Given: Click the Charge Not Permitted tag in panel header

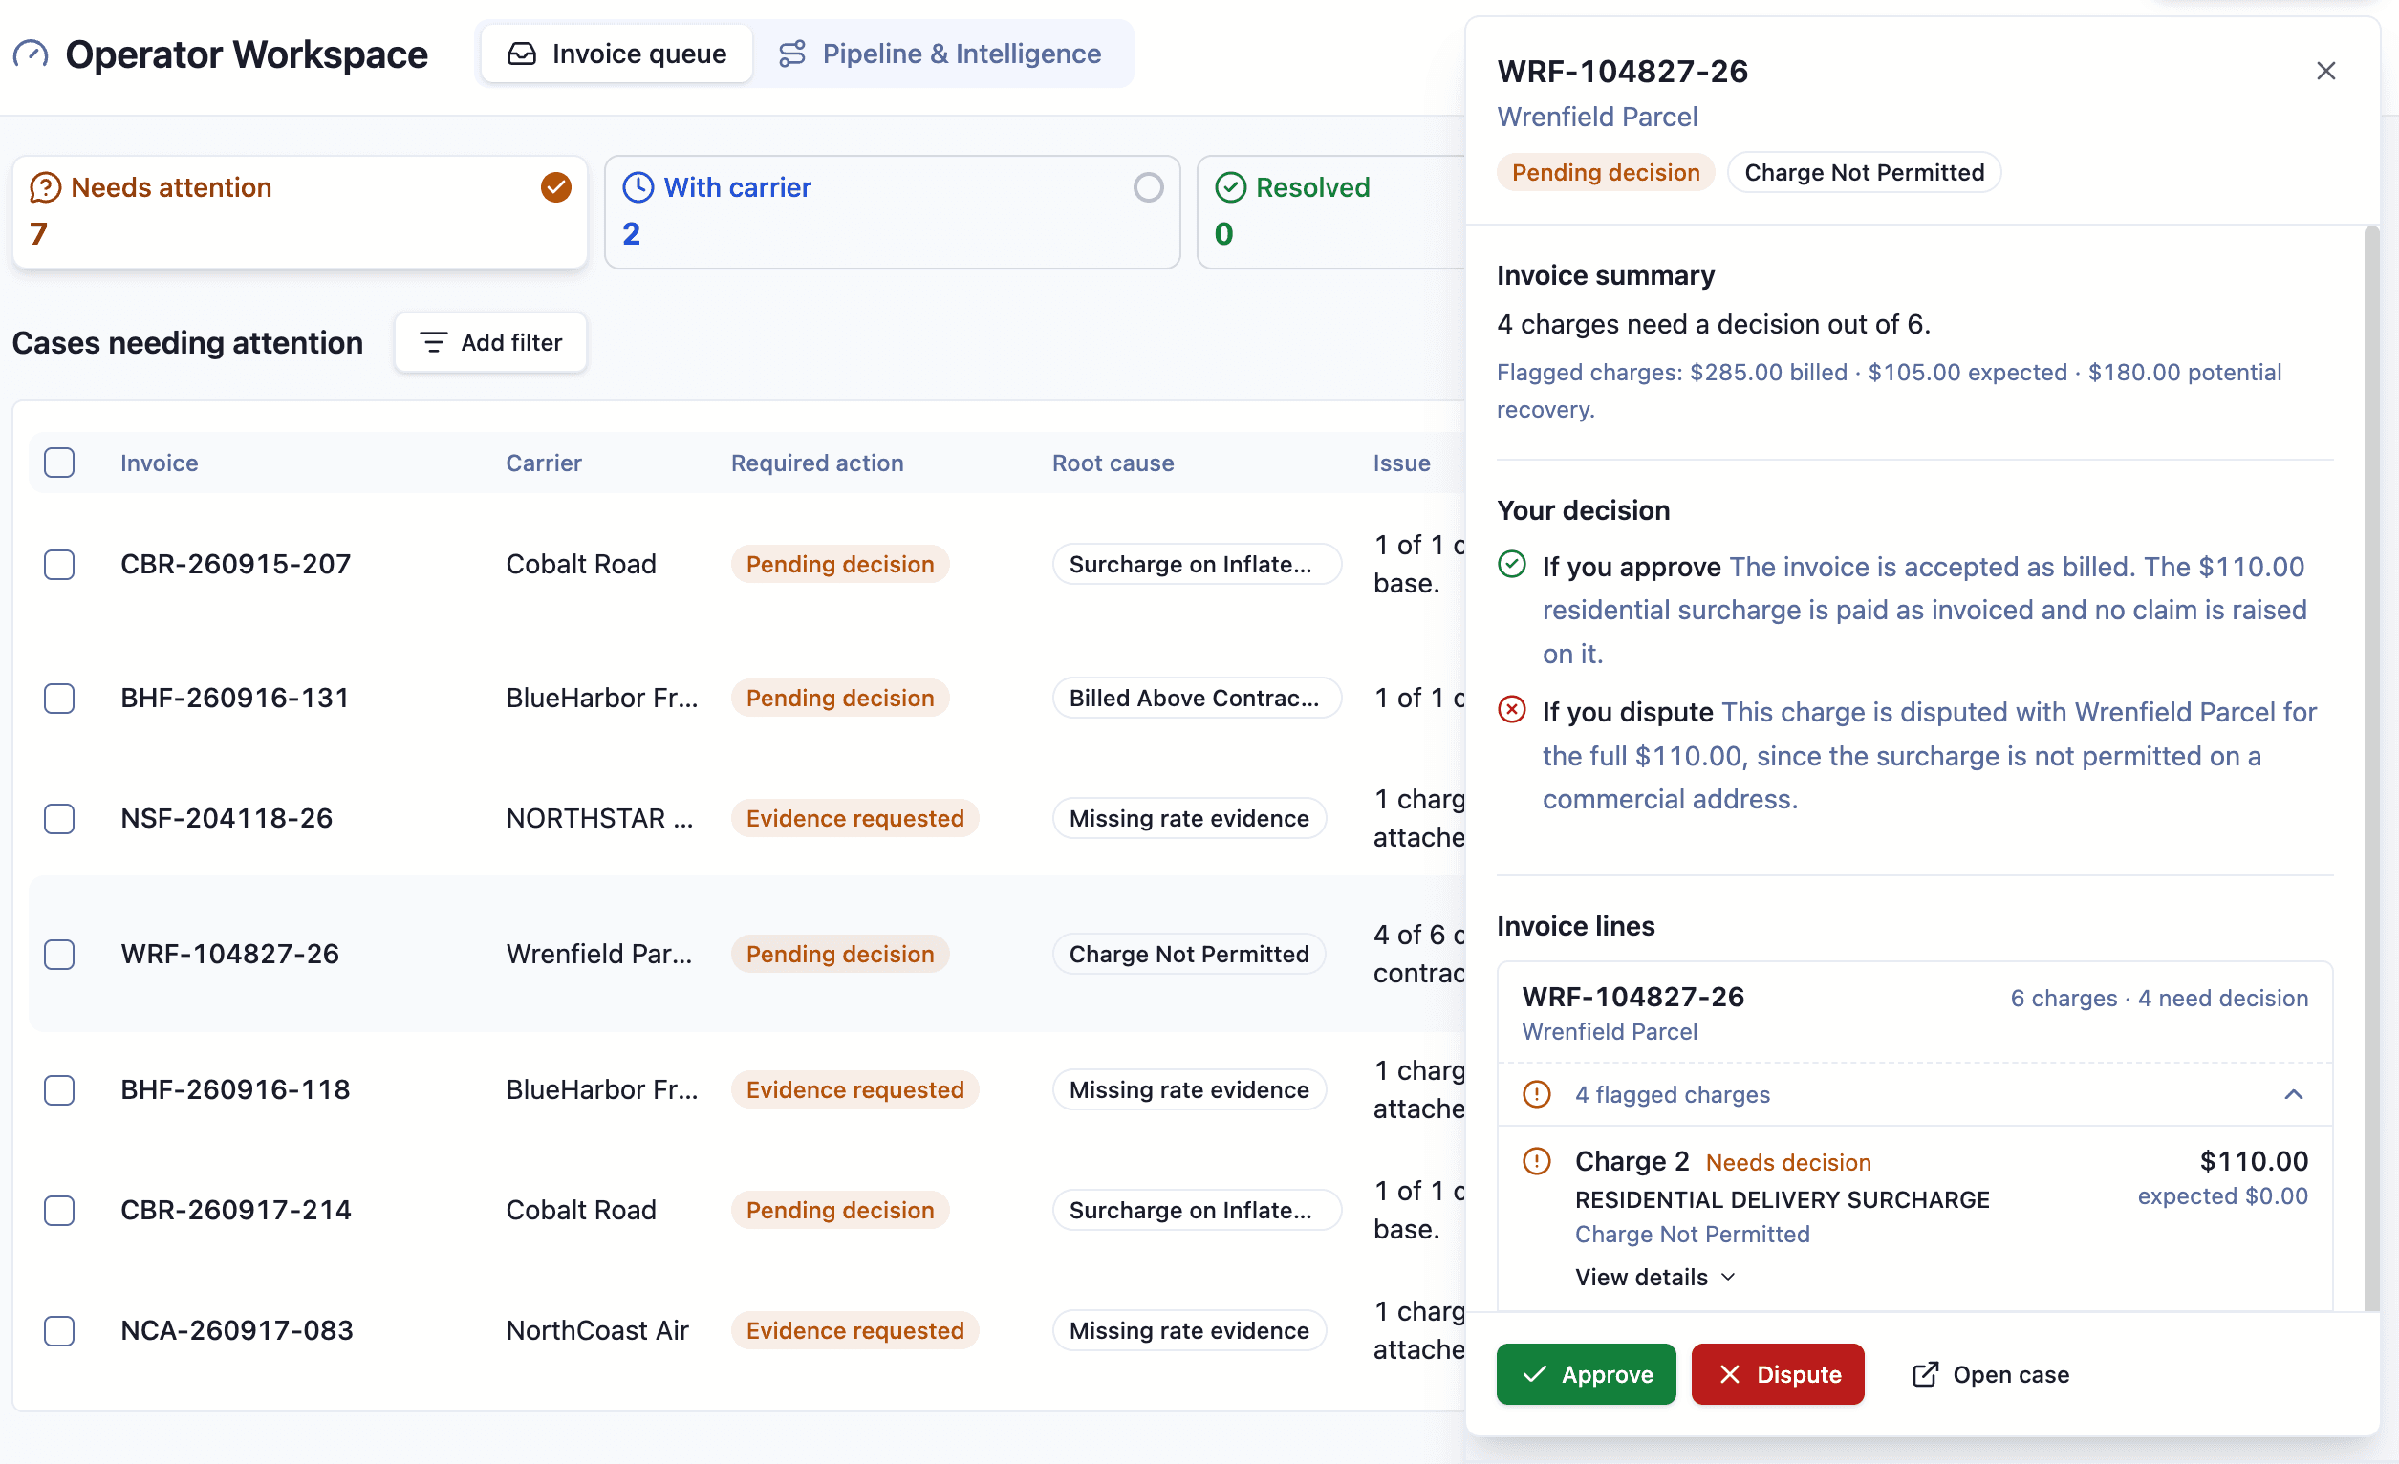Looking at the screenshot, I should tap(1864, 172).
